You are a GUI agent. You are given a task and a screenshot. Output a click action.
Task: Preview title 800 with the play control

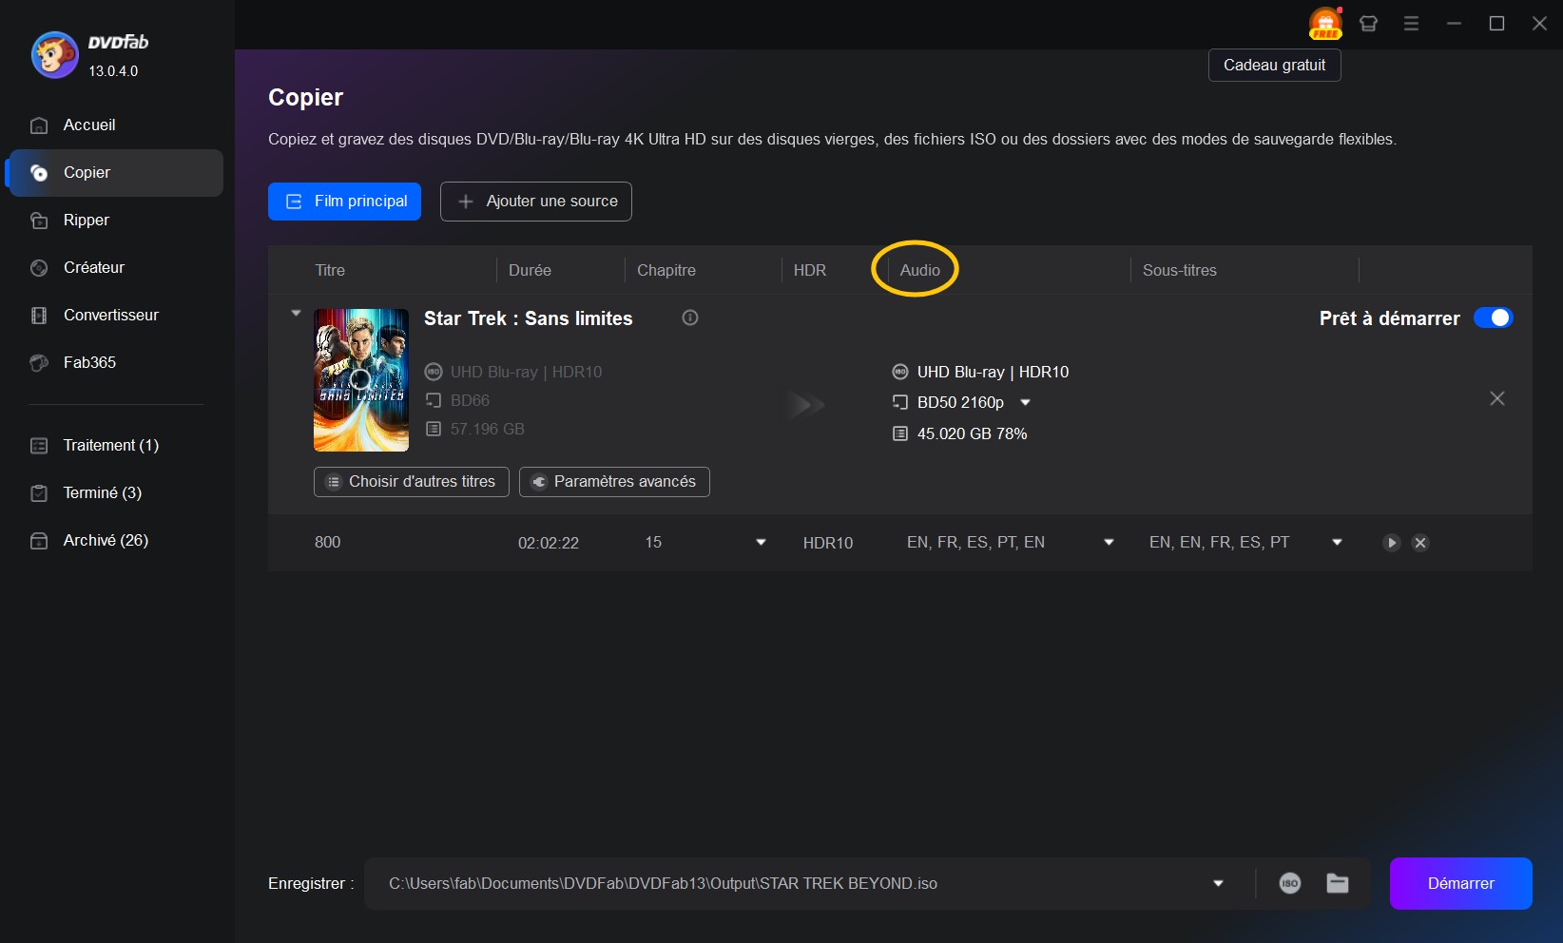[1391, 543]
